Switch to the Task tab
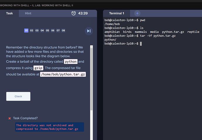 click(x=9, y=13)
